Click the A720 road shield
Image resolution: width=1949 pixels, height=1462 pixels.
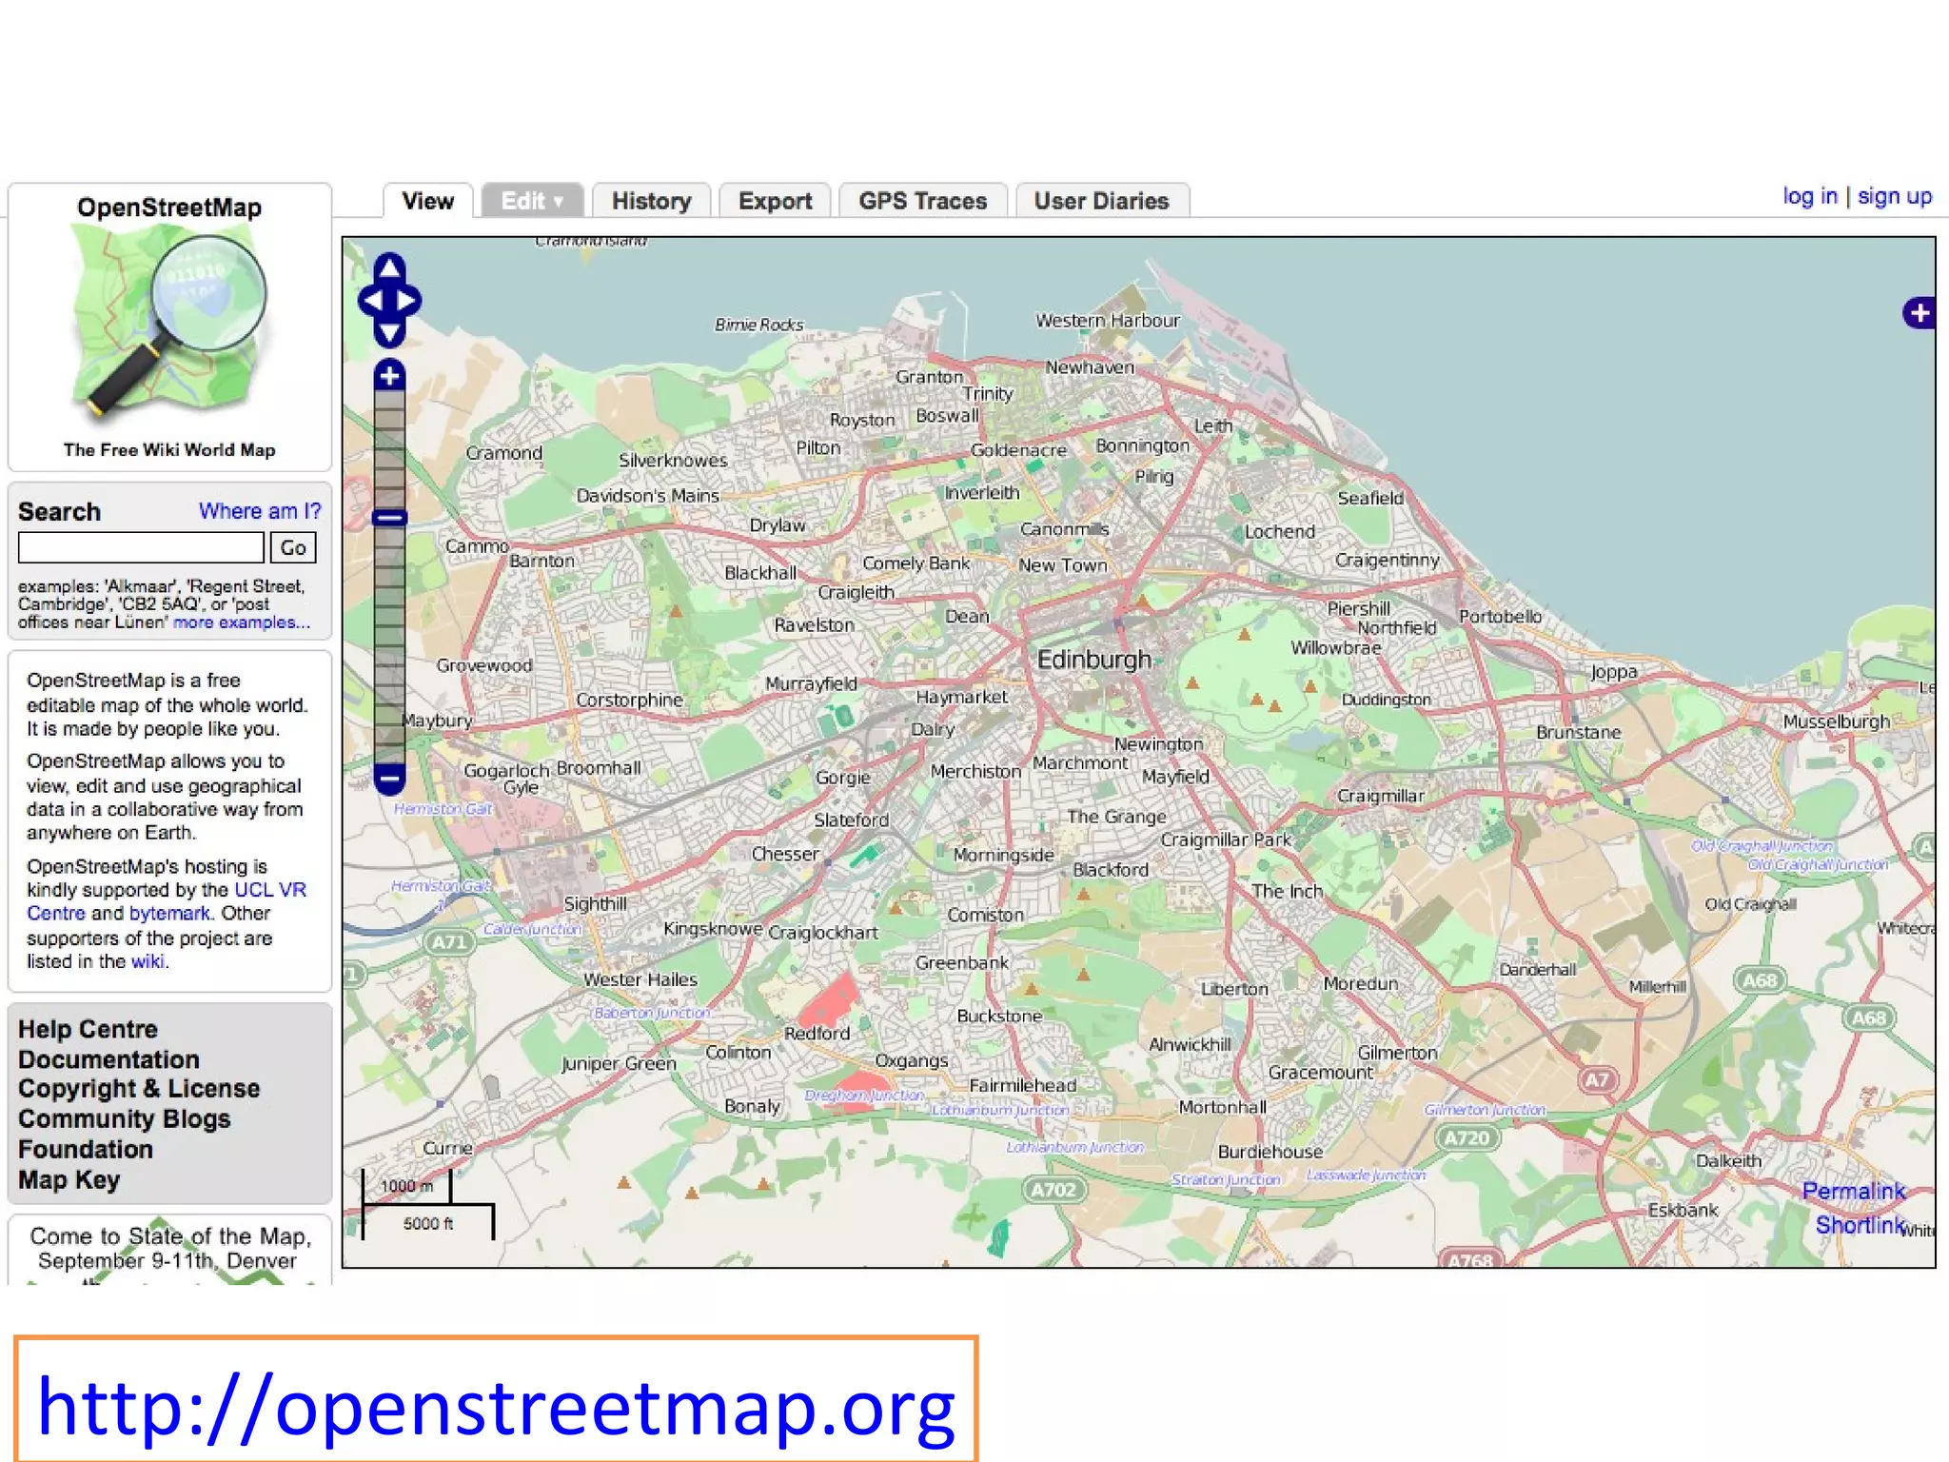tap(1467, 1138)
